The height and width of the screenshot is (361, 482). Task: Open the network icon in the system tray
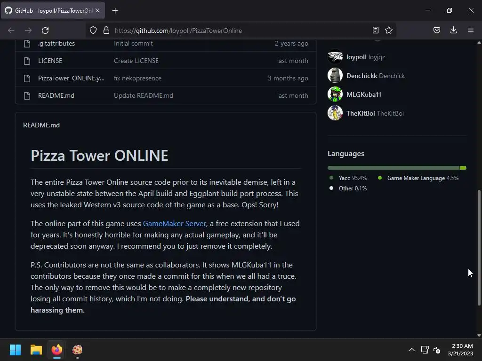pos(425,350)
